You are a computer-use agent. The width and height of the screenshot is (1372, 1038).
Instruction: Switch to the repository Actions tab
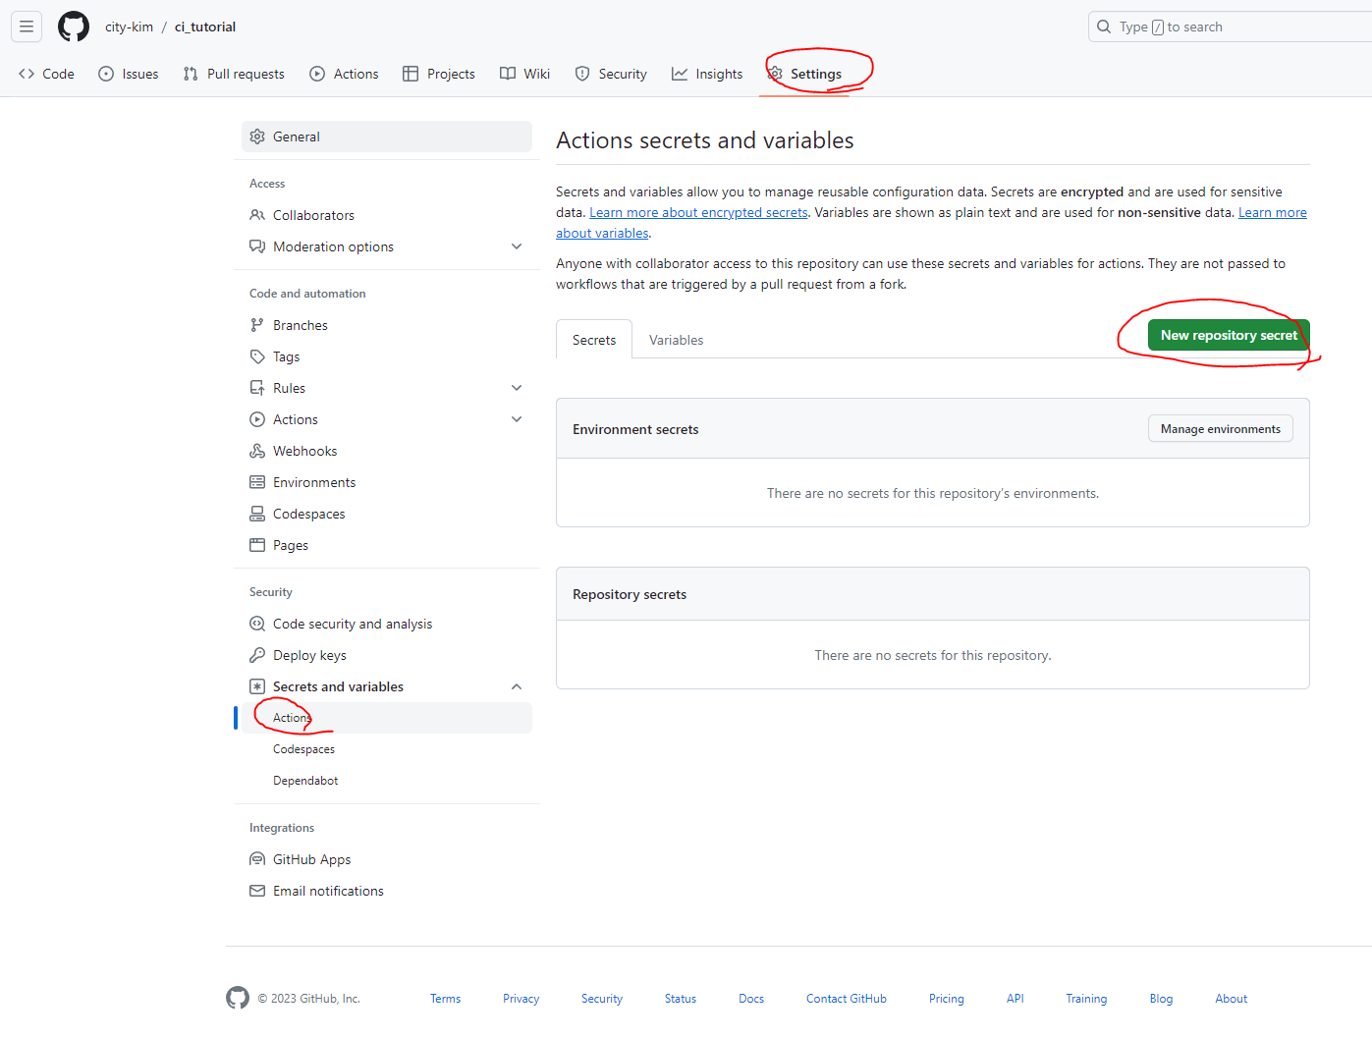(x=344, y=74)
